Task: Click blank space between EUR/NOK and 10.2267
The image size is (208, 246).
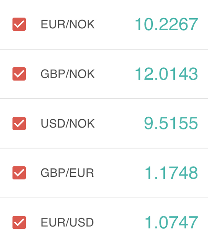Action: pyautogui.click(x=115, y=24)
